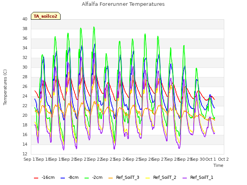Click the orange Ref_SoilT_3 legend color marker
The width and height of the screenshot is (247, 185).
point(111,178)
